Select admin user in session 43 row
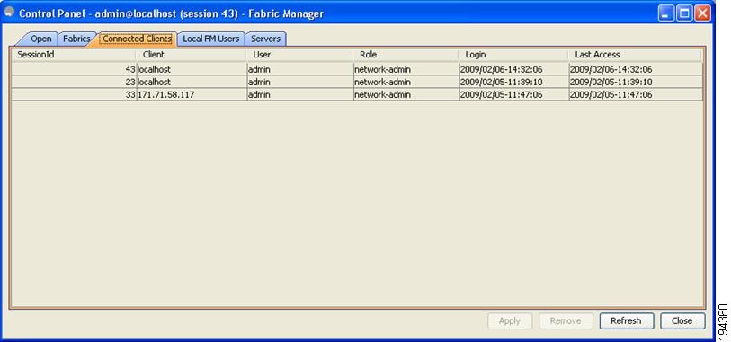The width and height of the screenshot is (731, 342). pyautogui.click(x=299, y=69)
